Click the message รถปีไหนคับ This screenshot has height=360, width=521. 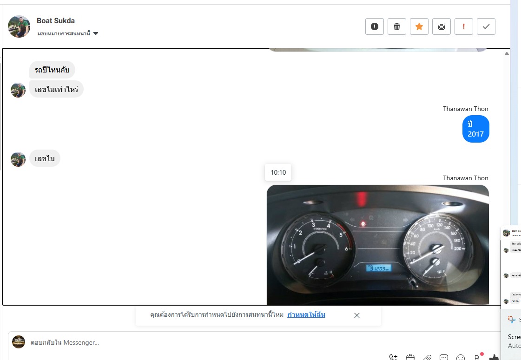[x=52, y=70]
